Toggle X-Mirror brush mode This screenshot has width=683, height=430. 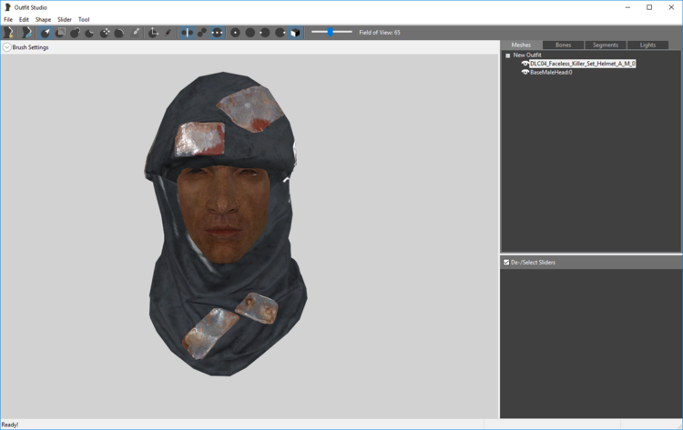click(187, 32)
